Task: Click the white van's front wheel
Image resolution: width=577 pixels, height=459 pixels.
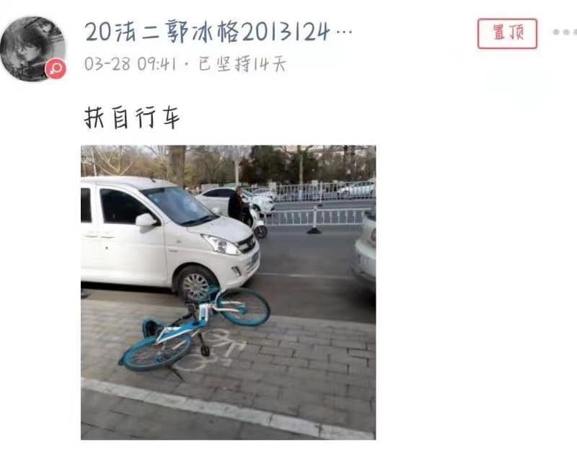Action: point(196,283)
